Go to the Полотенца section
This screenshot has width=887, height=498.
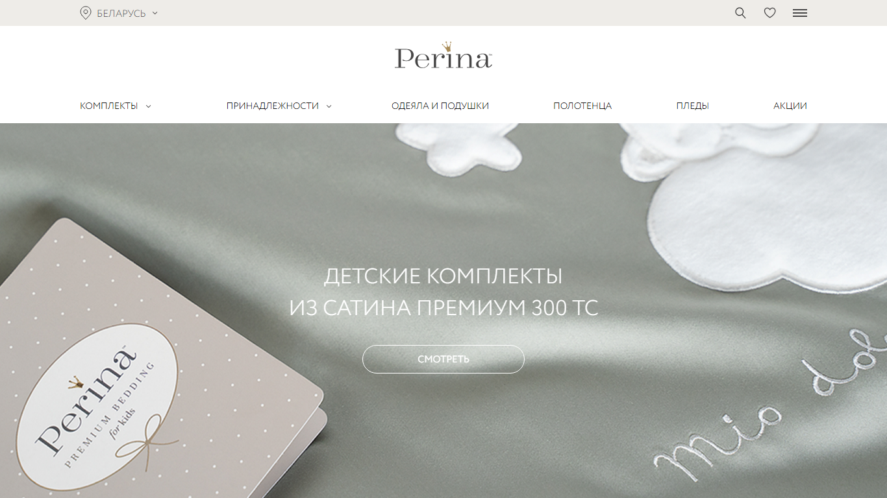click(582, 106)
